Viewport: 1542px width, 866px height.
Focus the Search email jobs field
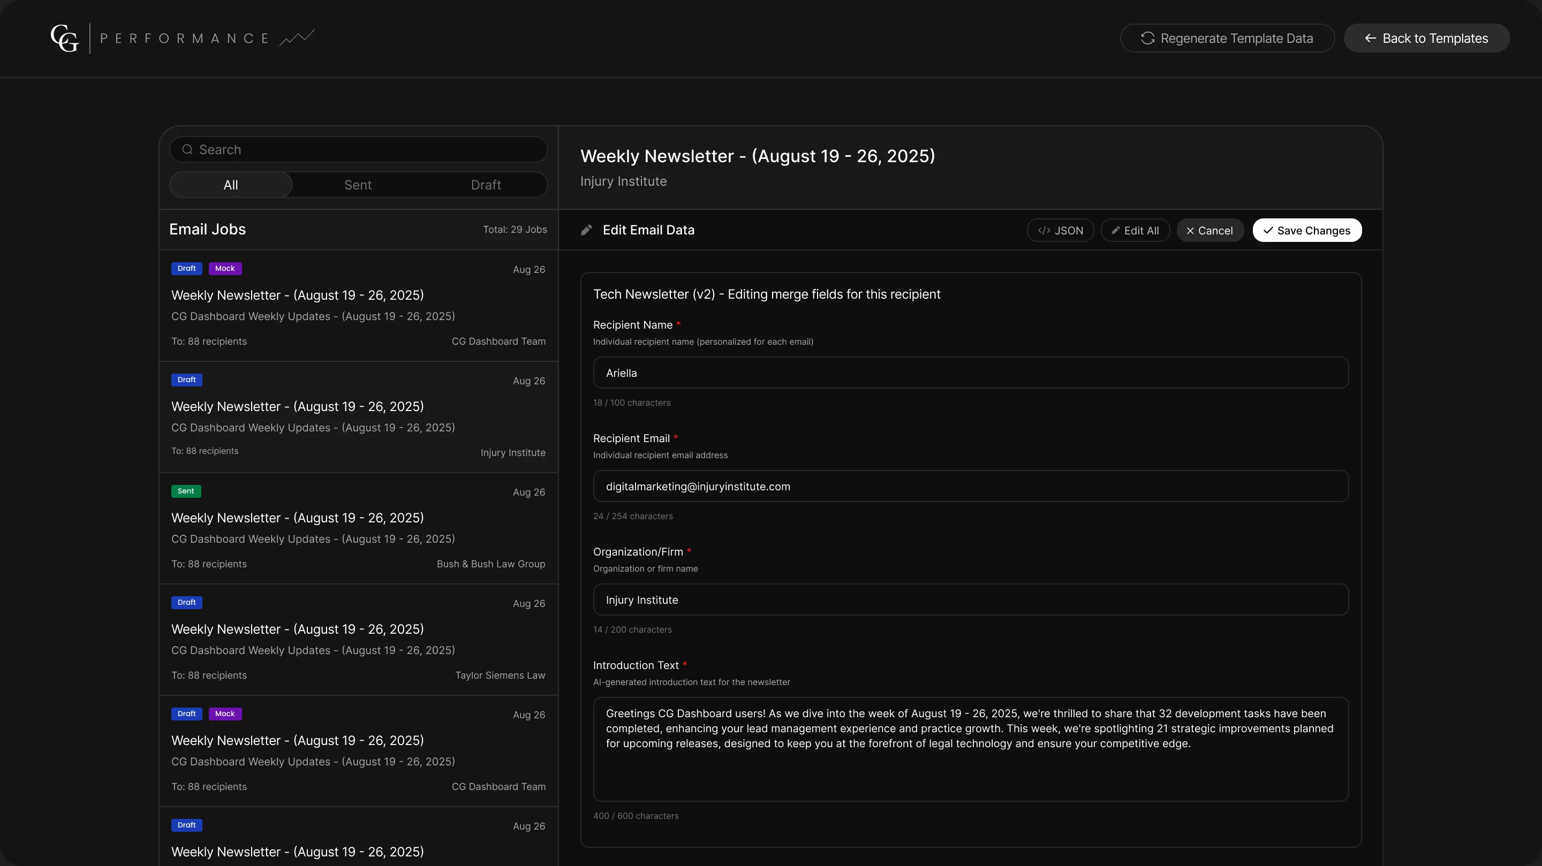(359, 150)
